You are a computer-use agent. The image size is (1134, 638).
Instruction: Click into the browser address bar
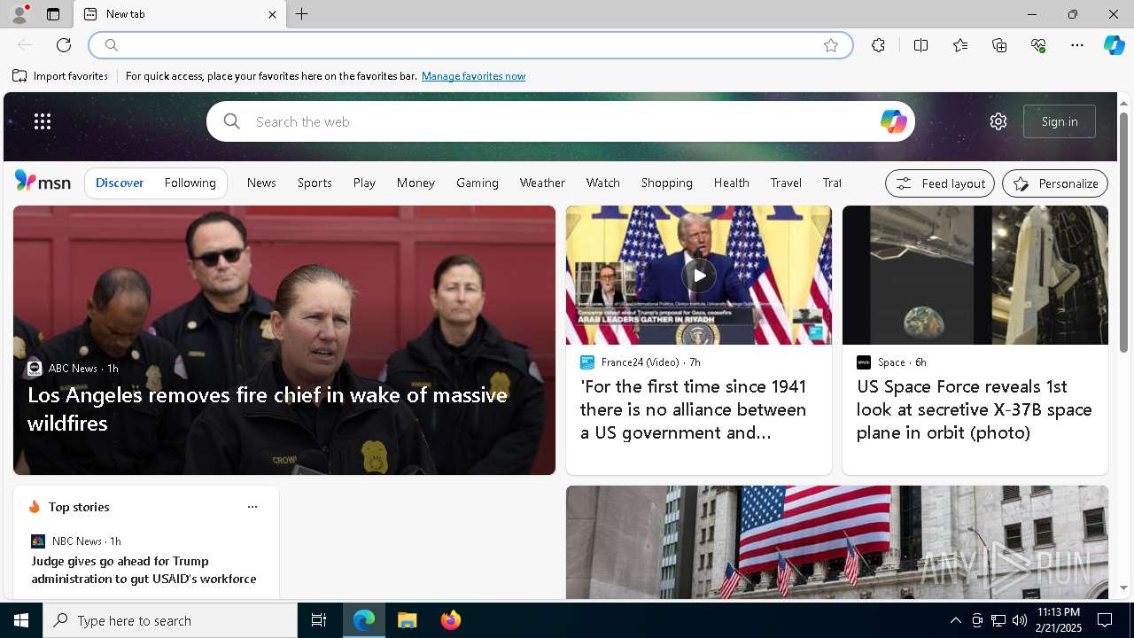470,45
